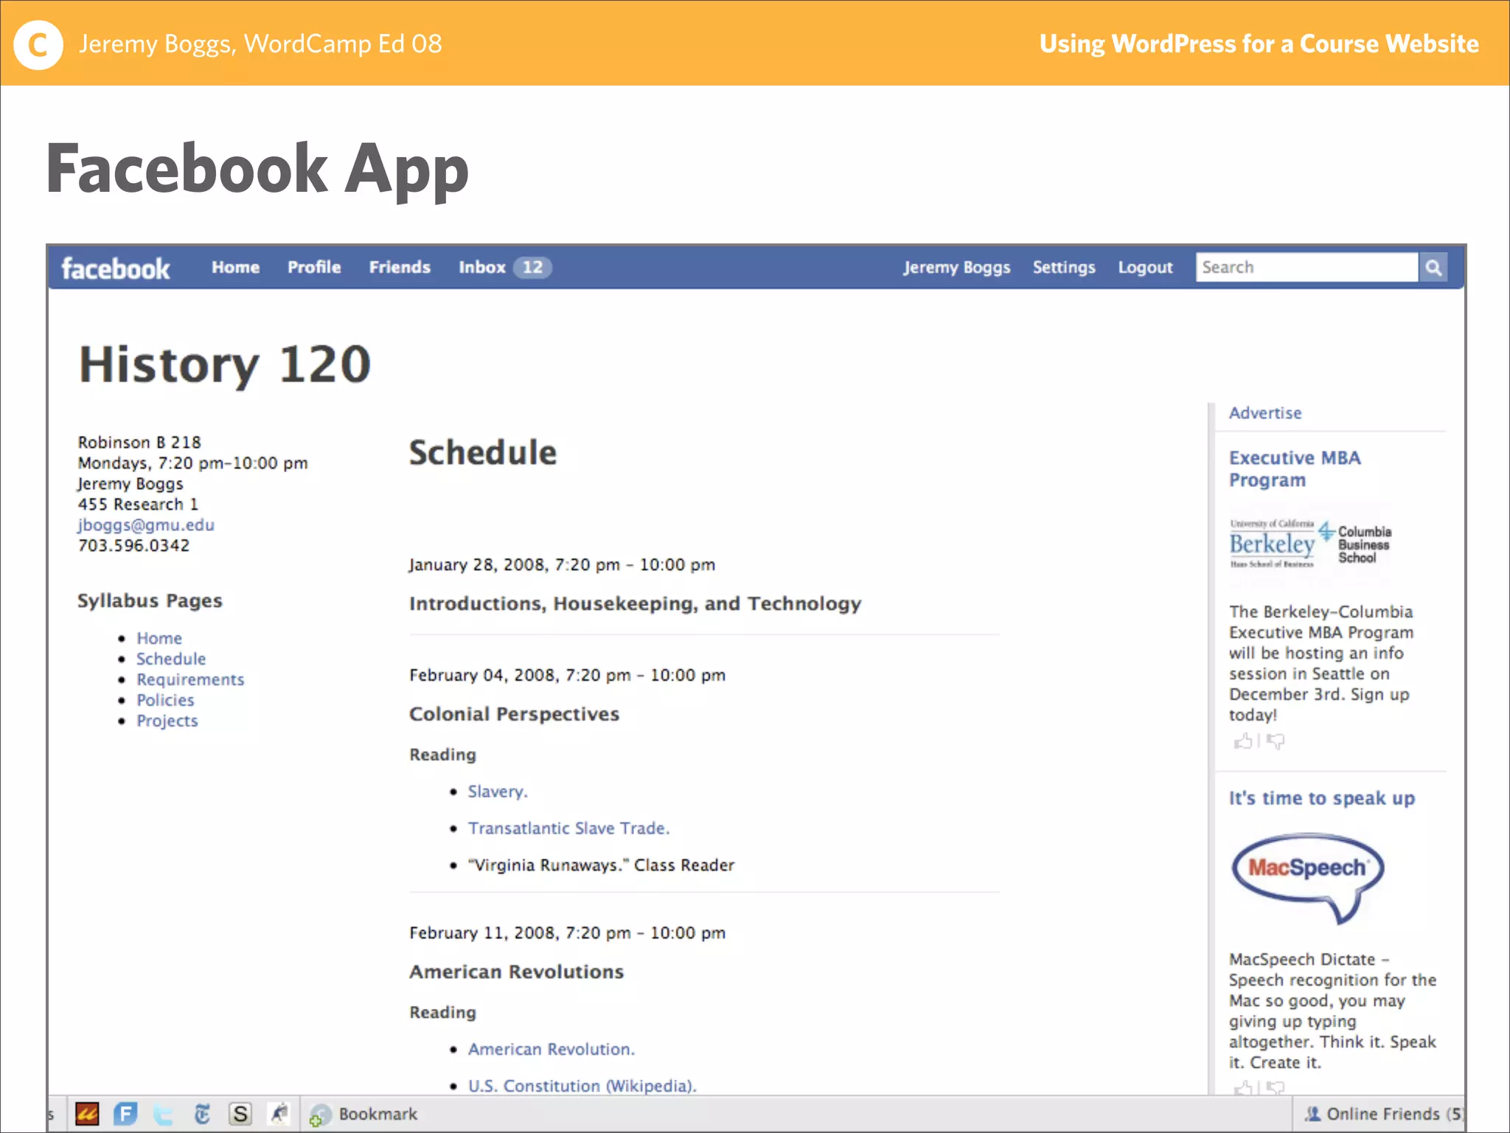Open the Twitter bird app icon
The width and height of the screenshot is (1510, 1133).
[164, 1114]
